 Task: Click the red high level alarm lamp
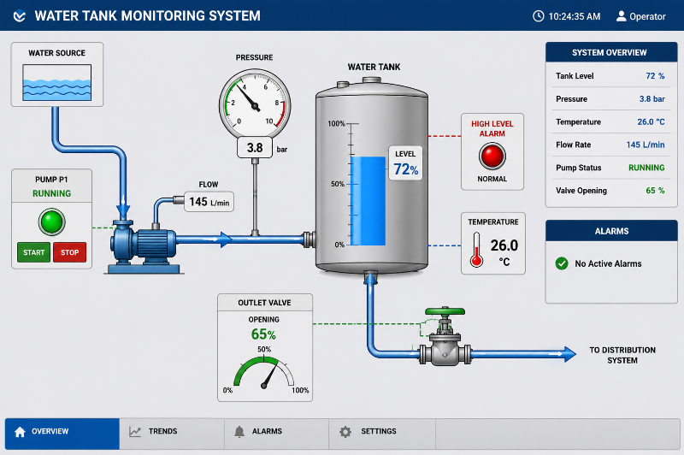[x=492, y=157]
